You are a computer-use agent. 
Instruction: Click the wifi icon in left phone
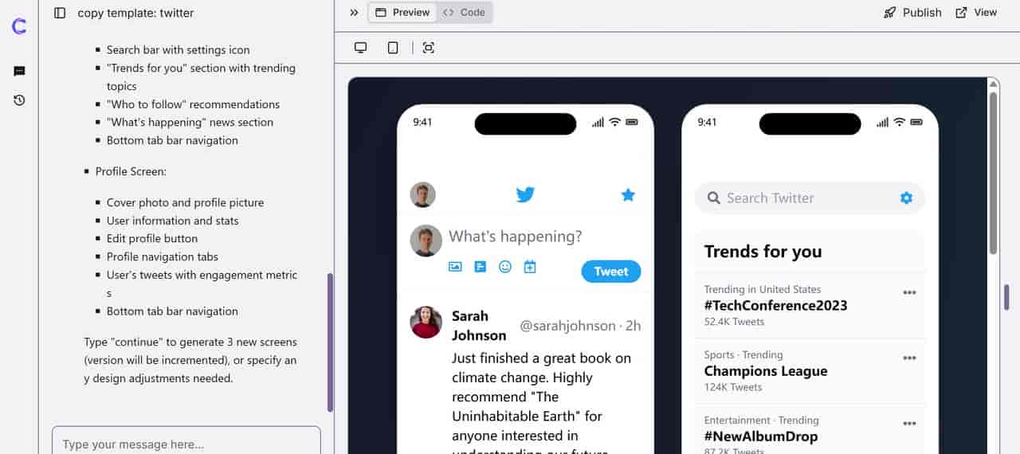[x=615, y=122]
